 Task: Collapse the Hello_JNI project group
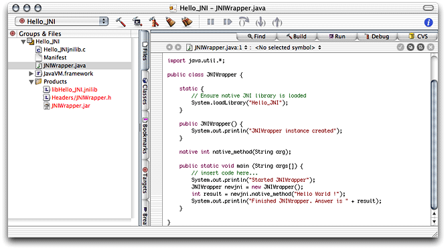(23, 41)
